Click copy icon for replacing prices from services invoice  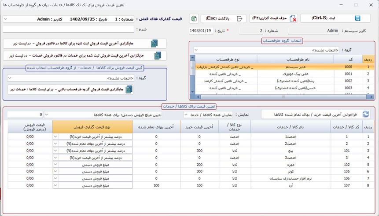(157, 55)
